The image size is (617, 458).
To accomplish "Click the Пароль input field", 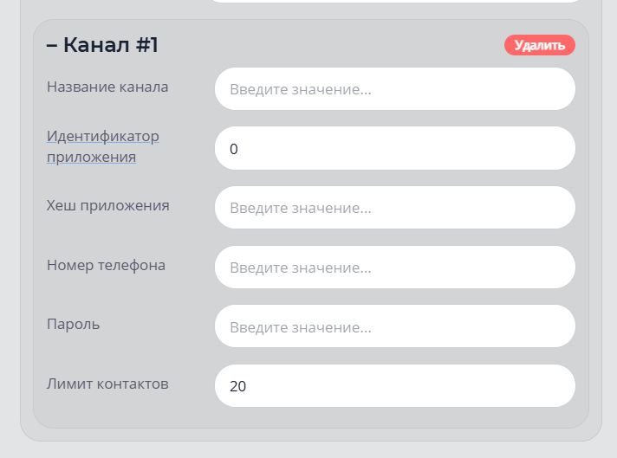I will coord(394,327).
